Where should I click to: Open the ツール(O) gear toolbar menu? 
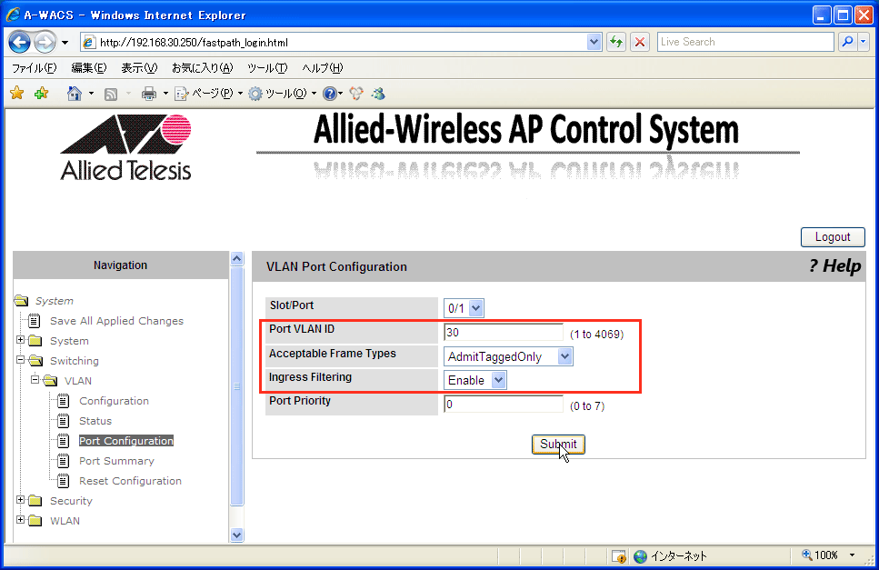(x=282, y=94)
